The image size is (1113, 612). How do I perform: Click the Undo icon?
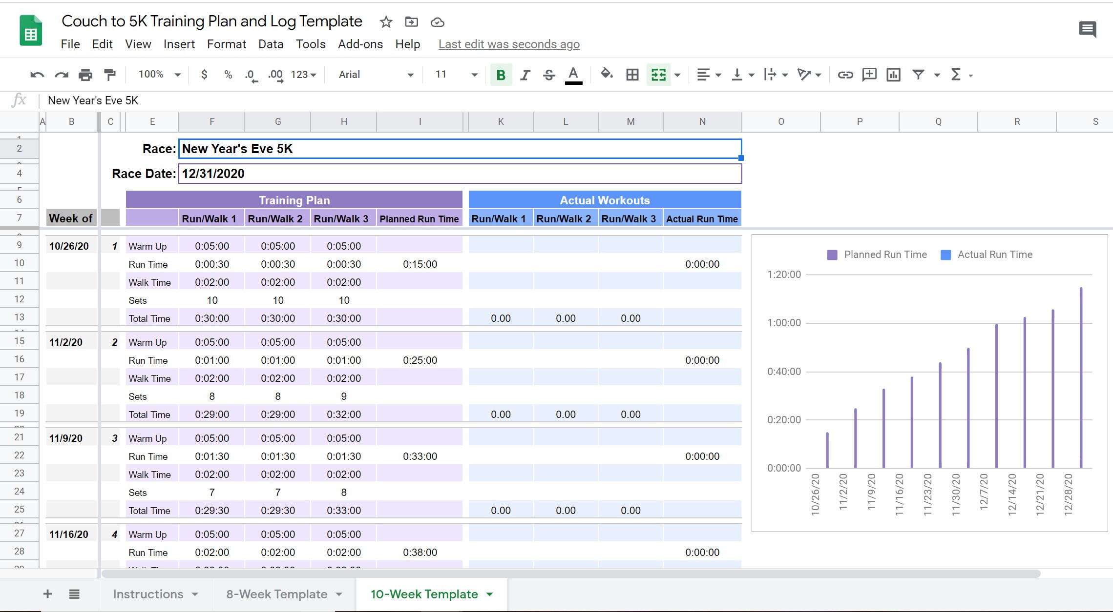[x=36, y=75]
